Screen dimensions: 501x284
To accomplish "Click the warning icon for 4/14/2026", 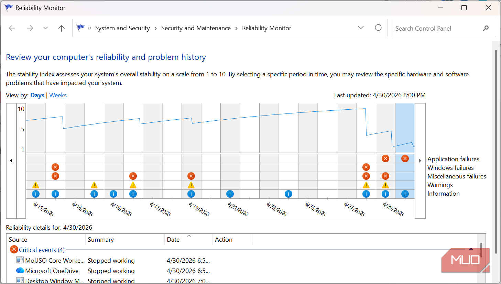I will click(94, 185).
